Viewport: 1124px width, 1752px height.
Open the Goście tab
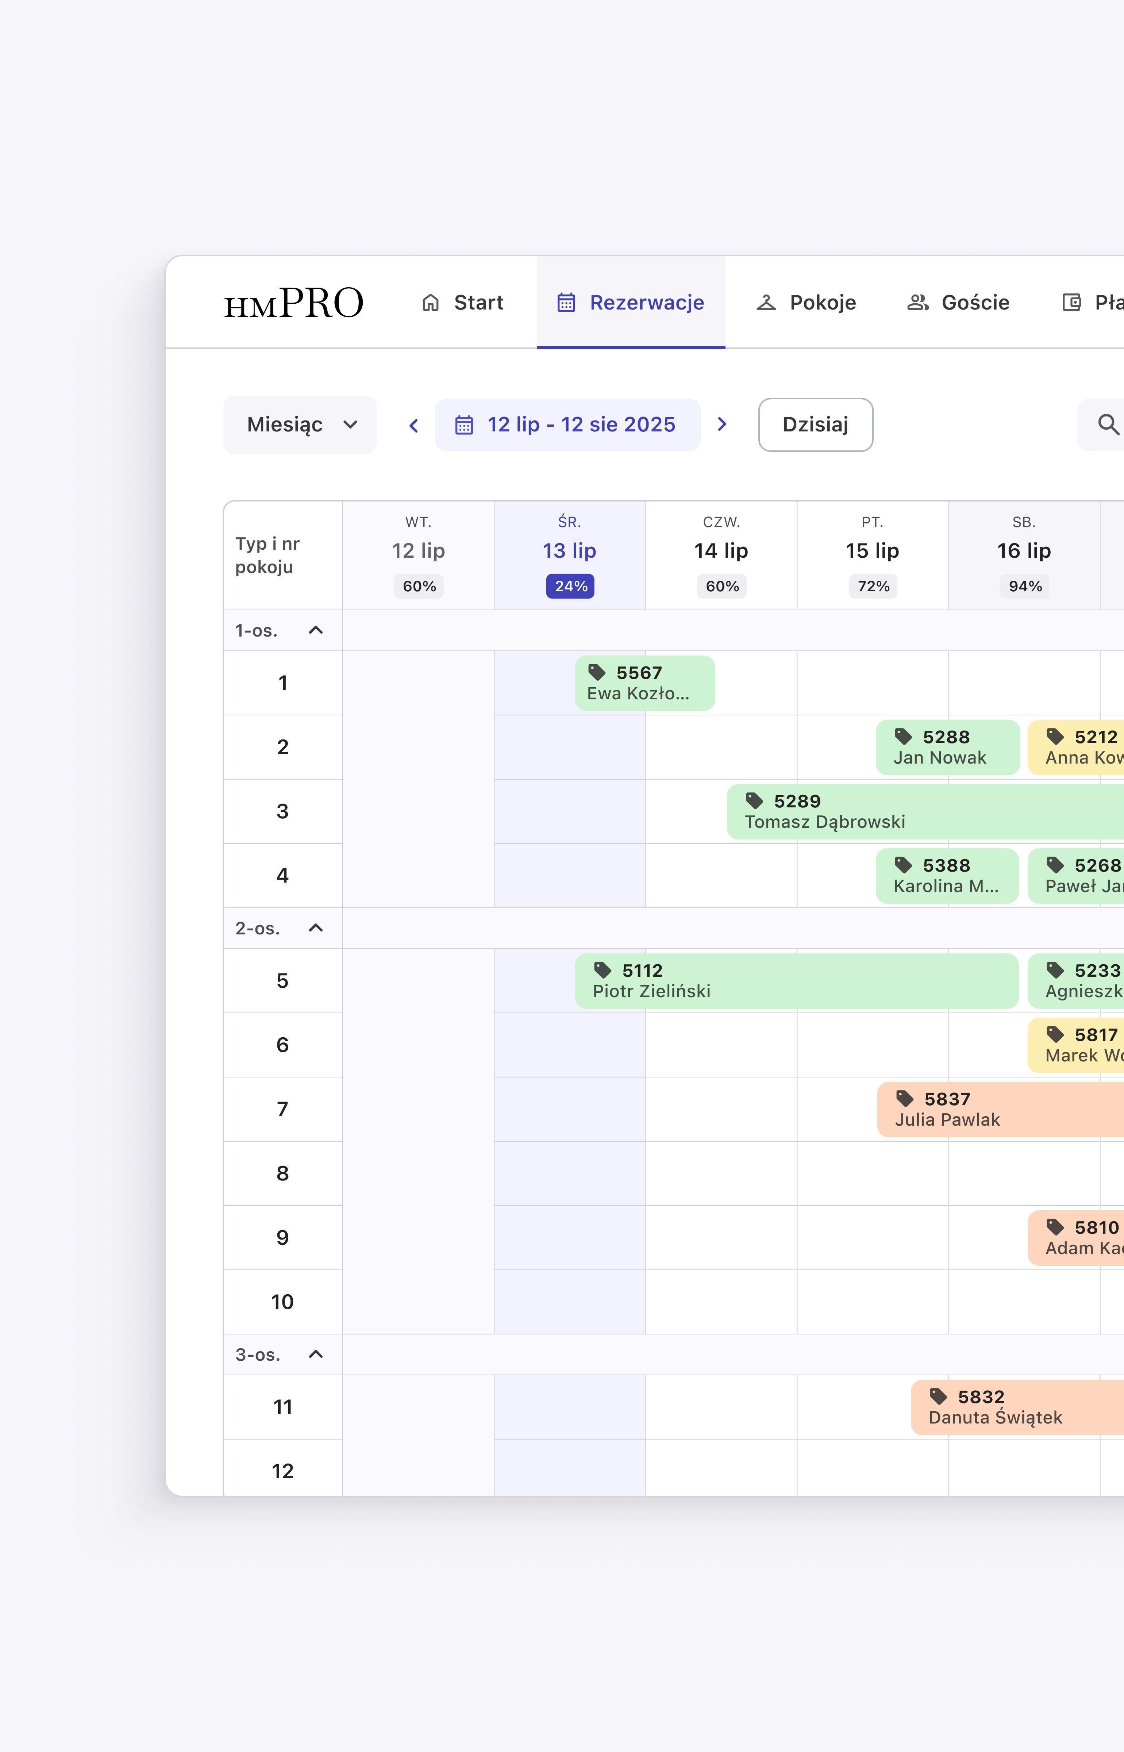pyautogui.click(x=958, y=303)
